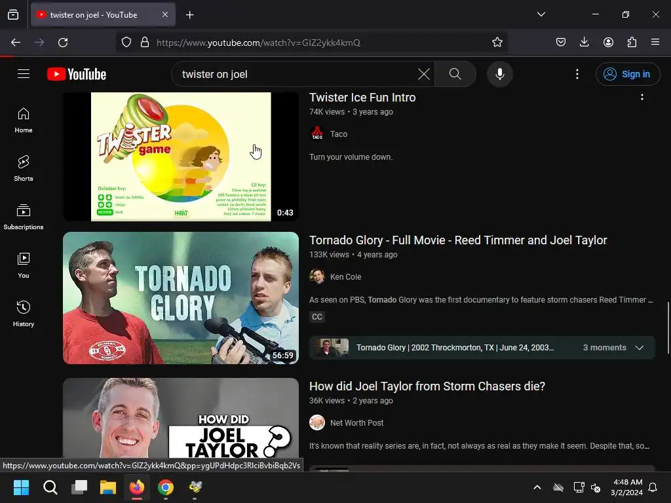Open the Joel Taylor video thumbnail
Viewport: 671px width, 503px height.
tap(181, 419)
